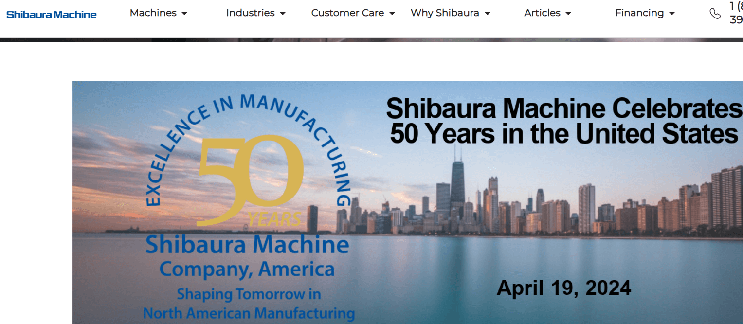Expand the Customer Care dropdown arrow

(x=392, y=14)
